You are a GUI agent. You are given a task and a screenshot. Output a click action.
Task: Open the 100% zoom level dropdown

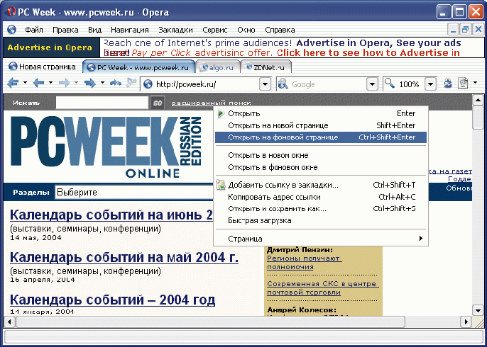[431, 84]
